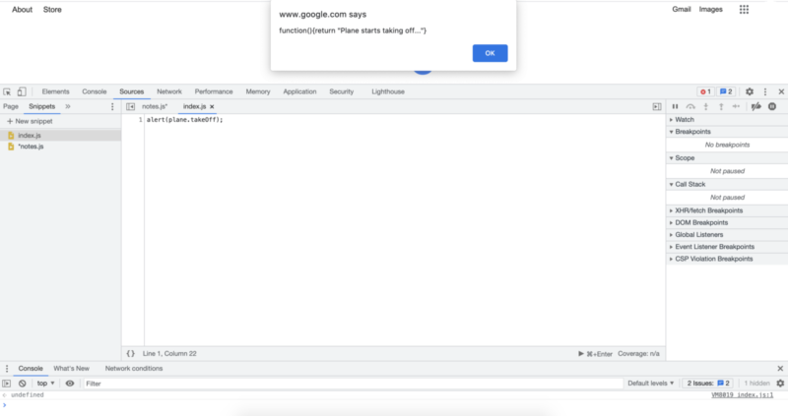Open the DevTools three-dot customize menu
The height and width of the screenshot is (416, 788).
click(x=765, y=91)
